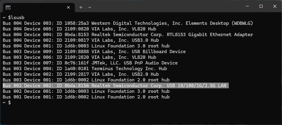282x125 pixels.
Task: Click the Bus 001 root hub line
Action: 86,97
